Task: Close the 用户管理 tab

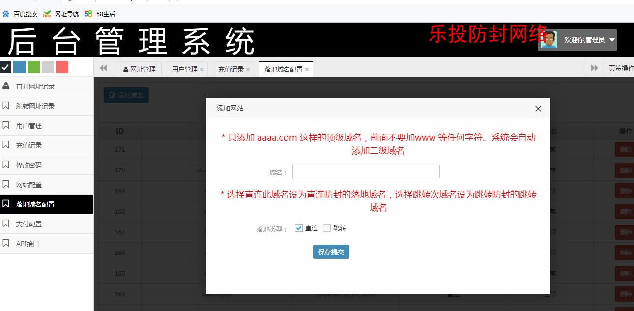Action: [x=202, y=70]
